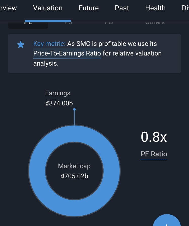This screenshot has width=189, height=226.
Task: Open the cut-off Dividend tab at right edge
Action: click(x=185, y=8)
